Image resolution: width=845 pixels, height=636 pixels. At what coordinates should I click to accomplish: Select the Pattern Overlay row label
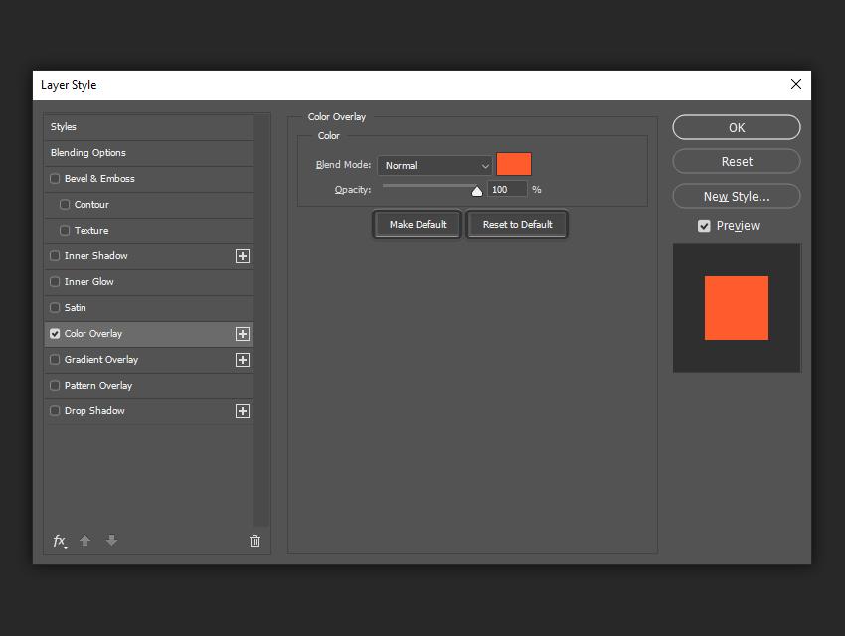[x=98, y=385]
